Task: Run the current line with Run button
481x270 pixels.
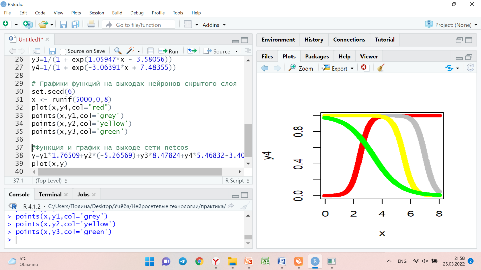Action: point(168,51)
